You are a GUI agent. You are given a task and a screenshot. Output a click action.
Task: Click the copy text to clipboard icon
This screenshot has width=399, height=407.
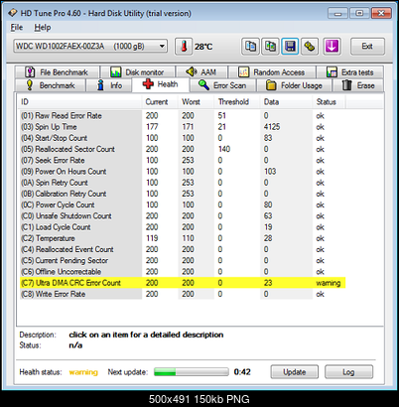250,47
